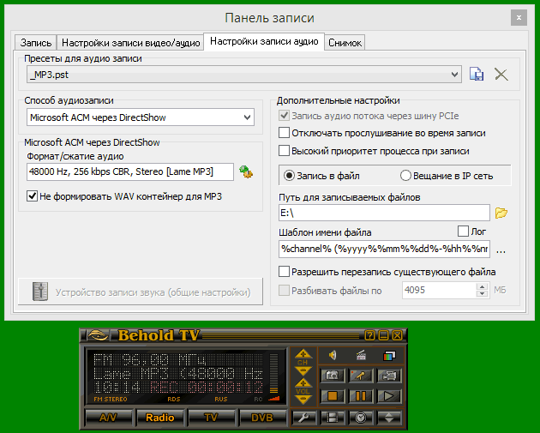Increase volume with VOL plus arrow

click(x=303, y=383)
